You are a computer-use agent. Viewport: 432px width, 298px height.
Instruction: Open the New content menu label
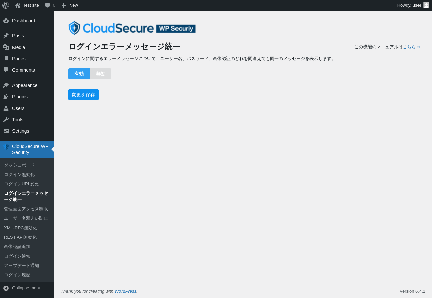(x=74, y=5)
